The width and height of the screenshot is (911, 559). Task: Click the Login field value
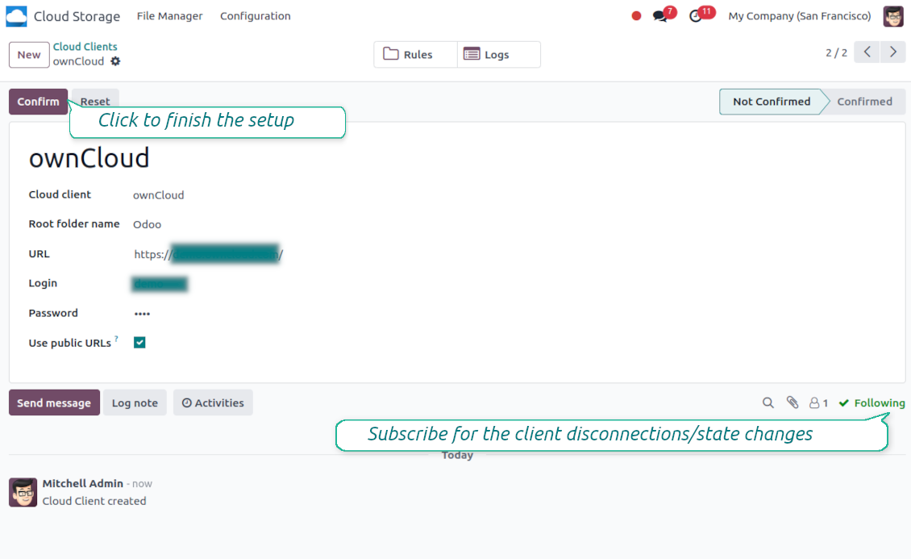(160, 284)
